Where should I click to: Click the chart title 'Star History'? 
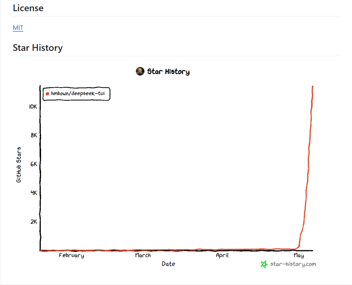(x=169, y=72)
